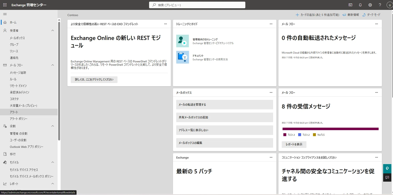Open 承認済みドメイン in the sidebar
Screen dimensions: 393x195
[x=19, y=92]
